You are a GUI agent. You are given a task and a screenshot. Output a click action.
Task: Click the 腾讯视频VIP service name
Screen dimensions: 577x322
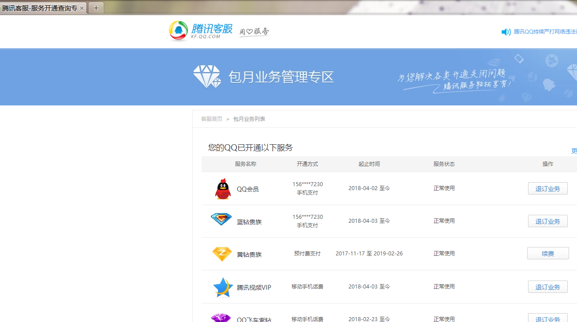(x=254, y=288)
